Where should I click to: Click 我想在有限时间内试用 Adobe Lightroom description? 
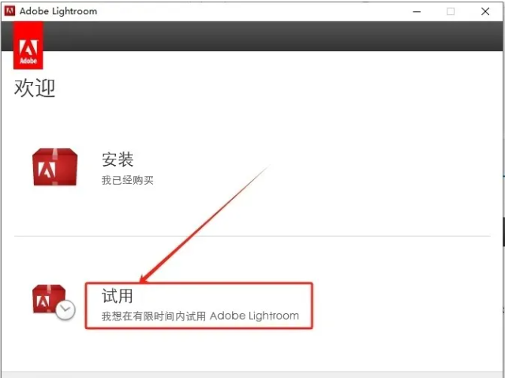(x=200, y=316)
